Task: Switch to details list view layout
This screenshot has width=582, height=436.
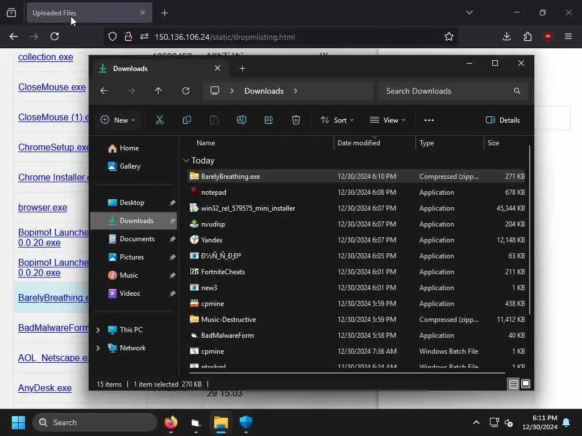Action: tap(514, 384)
